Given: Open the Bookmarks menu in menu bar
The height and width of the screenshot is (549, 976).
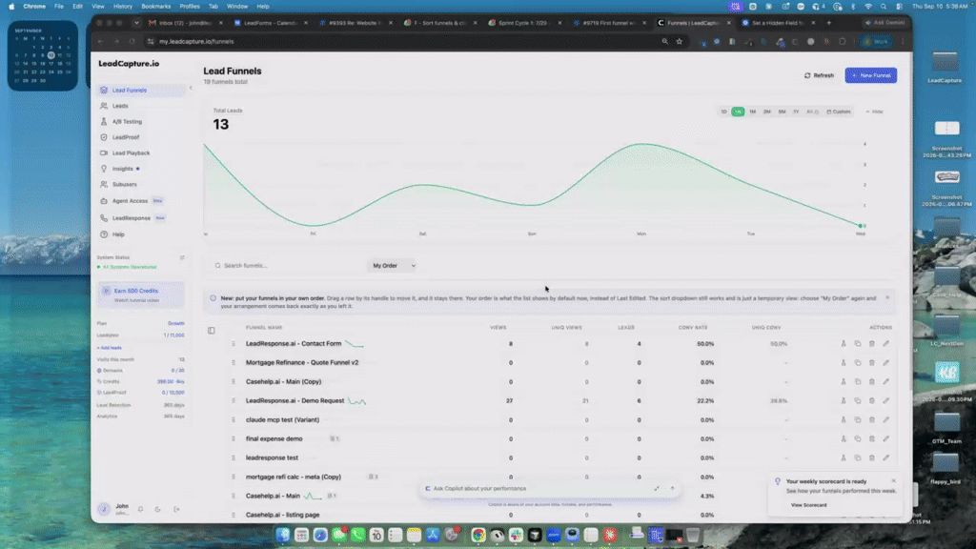Looking at the screenshot, I should pyautogui.click(x=155, y=7).
